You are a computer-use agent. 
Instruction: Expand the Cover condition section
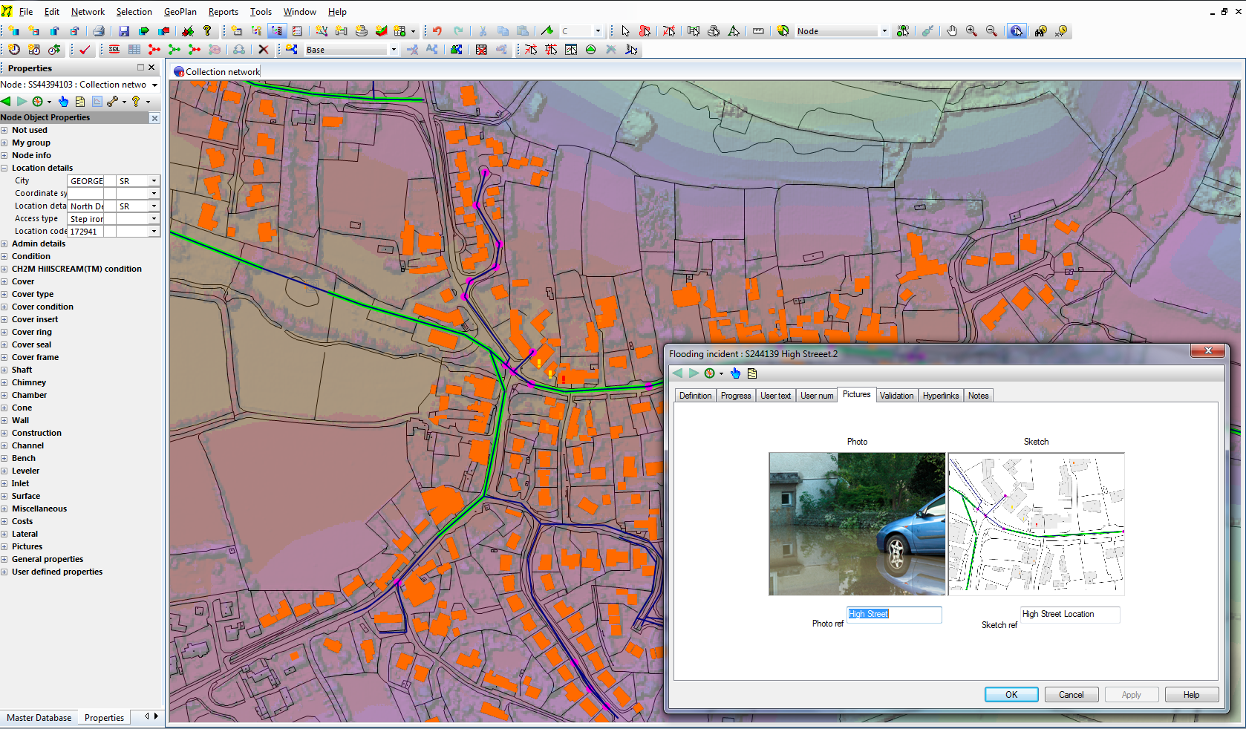pyautogui.click(x=4, y=307)
